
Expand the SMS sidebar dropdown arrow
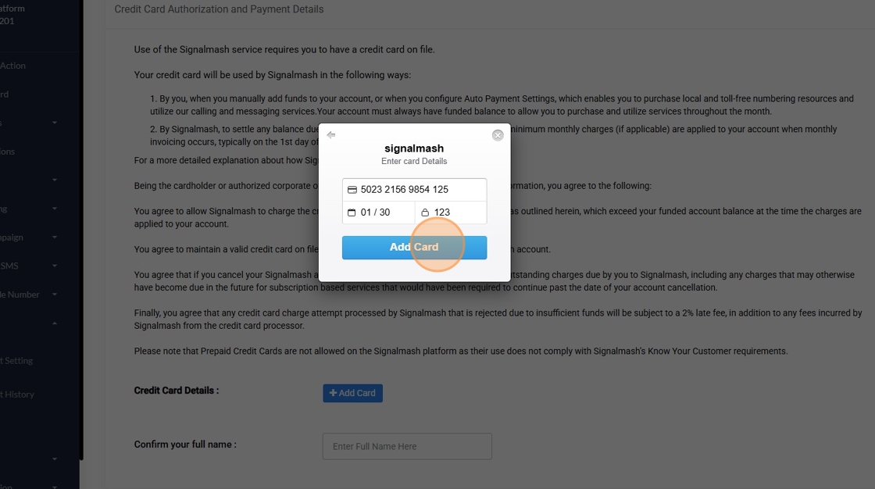[x=55, y=266]
